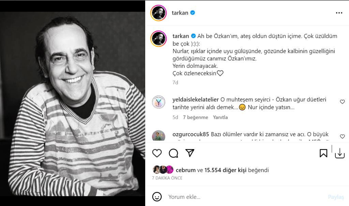Like the post with the heart icon
The image size is (349, 206).
157,153
